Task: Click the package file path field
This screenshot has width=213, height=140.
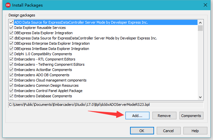Action: pyautogui.click(x=106, y=105)
